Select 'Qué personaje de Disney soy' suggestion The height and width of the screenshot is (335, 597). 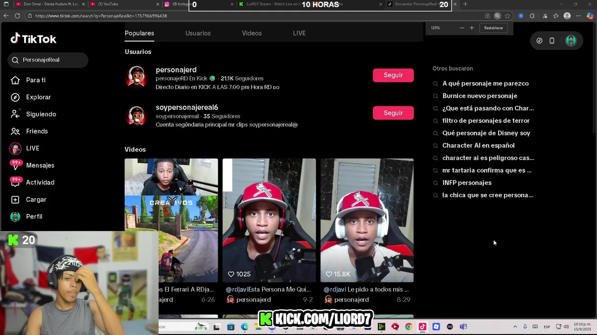click(486, 133)
